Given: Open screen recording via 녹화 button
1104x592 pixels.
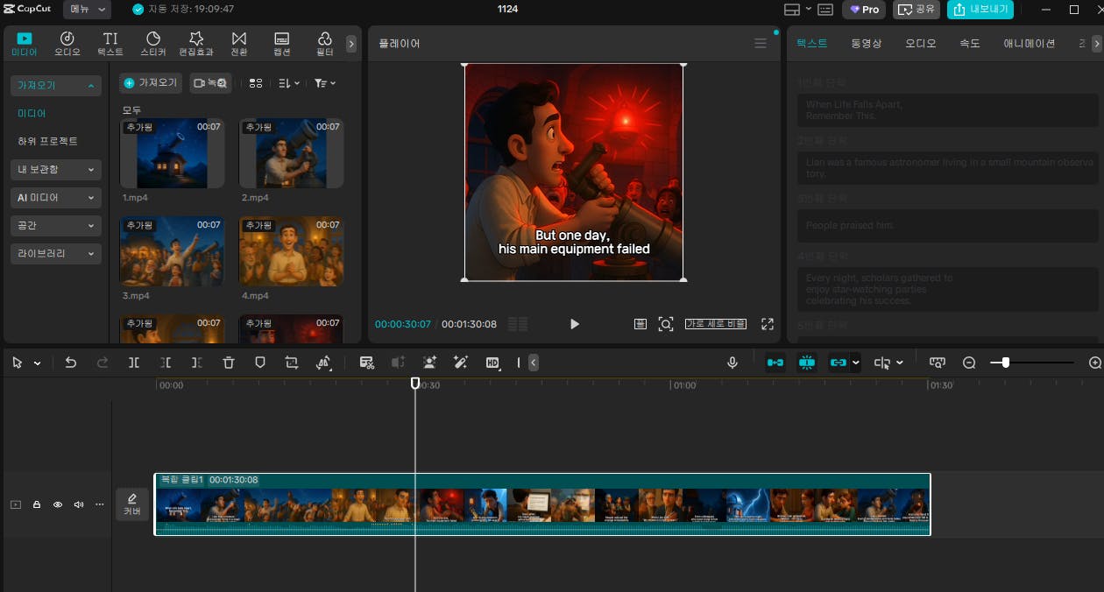Looking at the screenshot, I should [x=210, y=82].
